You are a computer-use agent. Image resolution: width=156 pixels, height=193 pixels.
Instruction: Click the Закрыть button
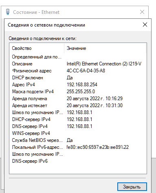tap(132, 186)
